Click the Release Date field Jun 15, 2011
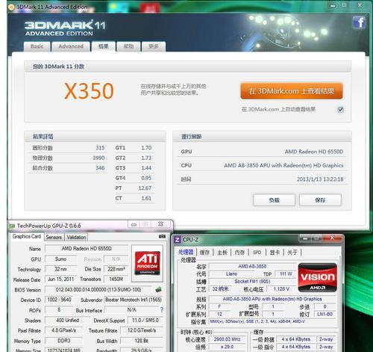Image resolution: width=373 pixels, height=352 pixels. coord(60,280)
